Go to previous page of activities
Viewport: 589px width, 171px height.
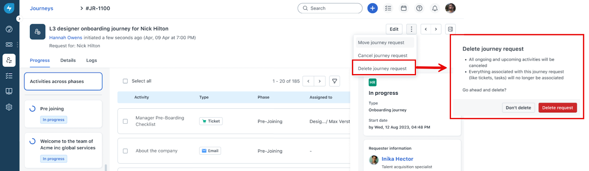coord(308,81)
